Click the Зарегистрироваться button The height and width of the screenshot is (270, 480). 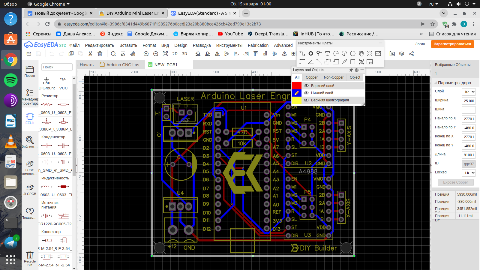tap(452, 44)
